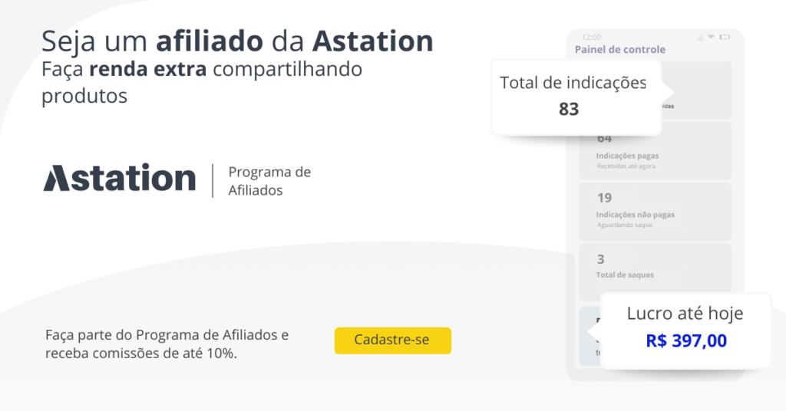786x411 pixels.
Task: Select the Total de saques card
Action: pyautogui.click(x=656, y=272)
